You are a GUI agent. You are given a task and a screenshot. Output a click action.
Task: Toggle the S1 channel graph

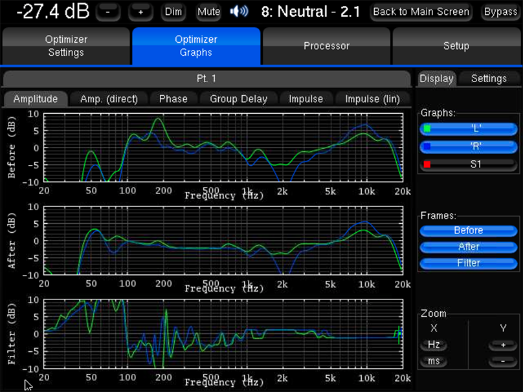[469, 164]
